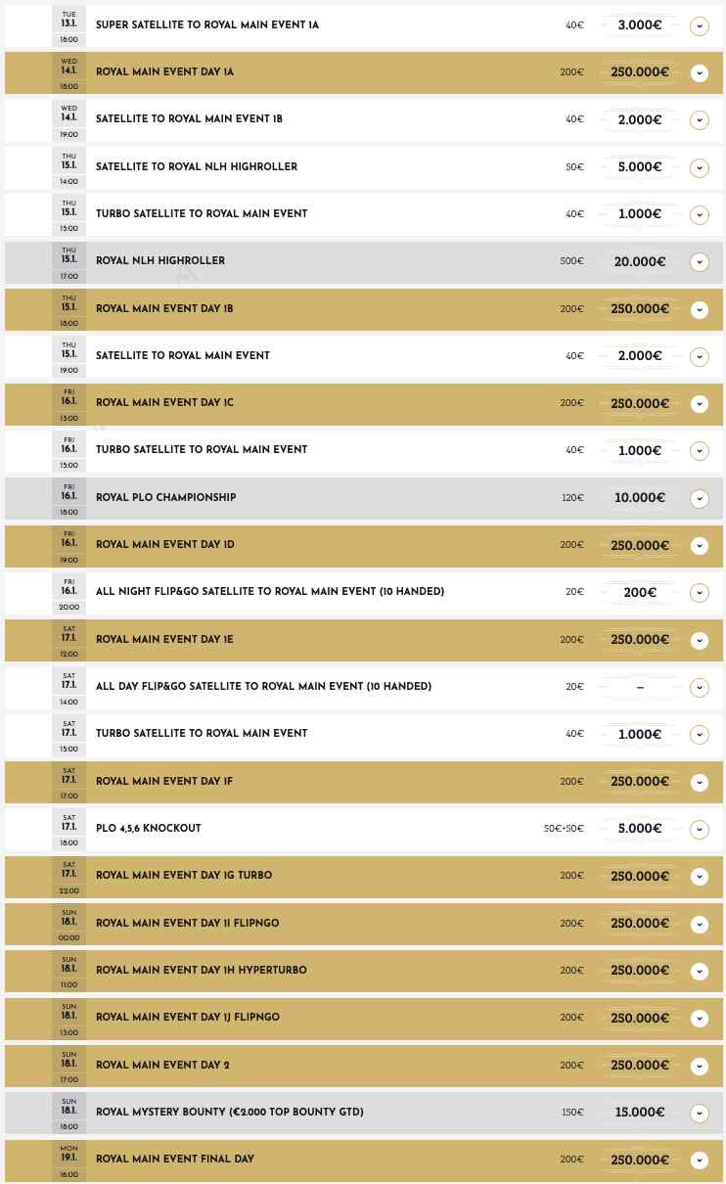
Task: Click the 20.000€ guarantee on Royal NLH Highroller
Action: tap(640, 262)
